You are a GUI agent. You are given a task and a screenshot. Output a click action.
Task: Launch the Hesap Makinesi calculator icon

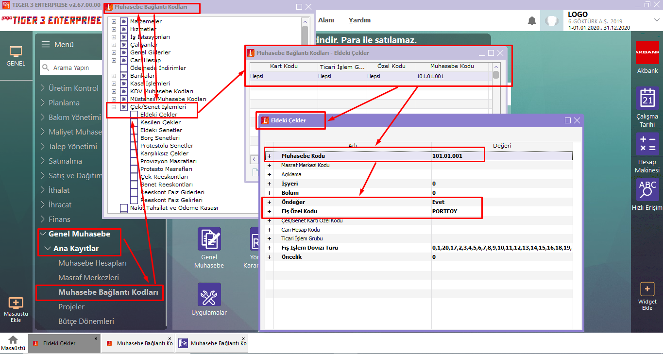(647, 144)
